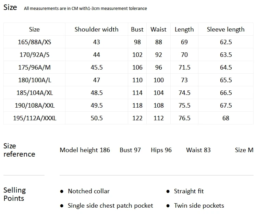Select the 165/88A/XS size row label
Viewport: 257px width, 220px height.
[34, 42]
